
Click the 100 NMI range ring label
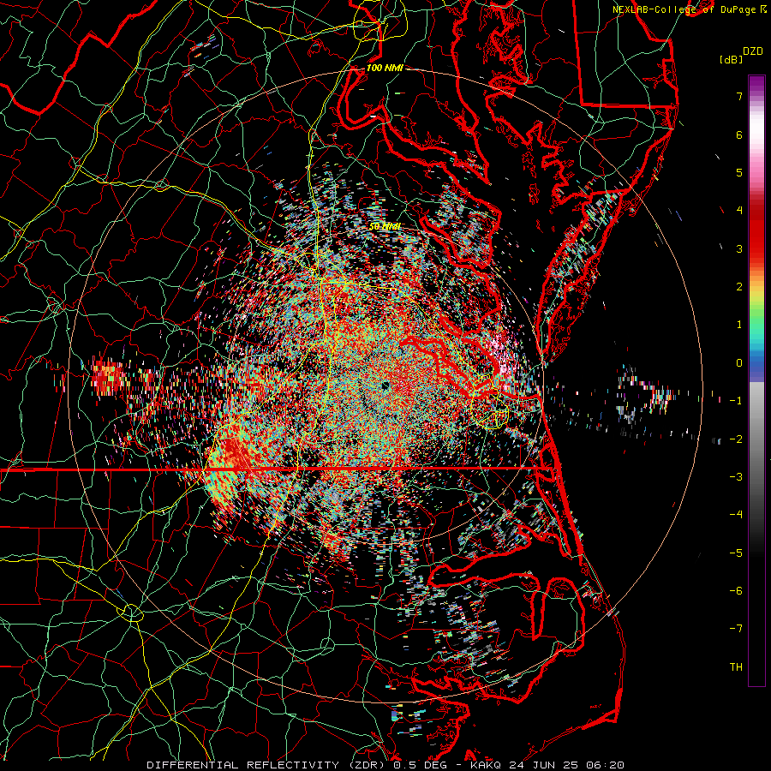pyautogui.click(x=385, y=68)
